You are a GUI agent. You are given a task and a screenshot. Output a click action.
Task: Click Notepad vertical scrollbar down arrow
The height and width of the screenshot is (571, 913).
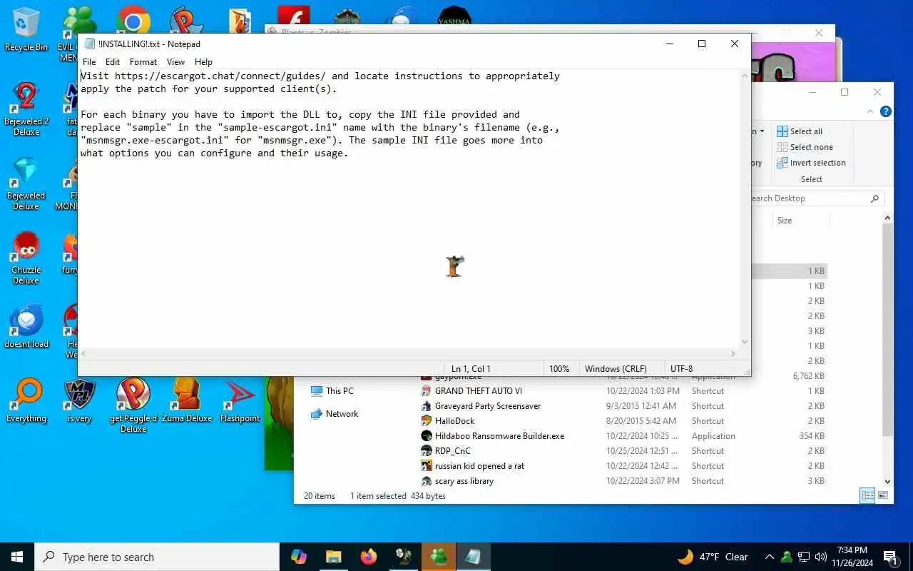click(x=745, y=343)
